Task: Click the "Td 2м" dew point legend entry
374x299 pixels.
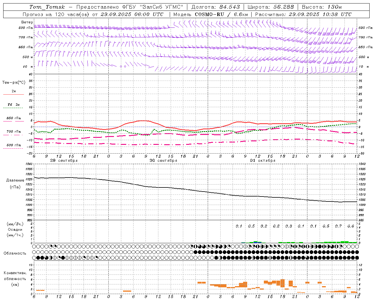Action: point(13,105)
